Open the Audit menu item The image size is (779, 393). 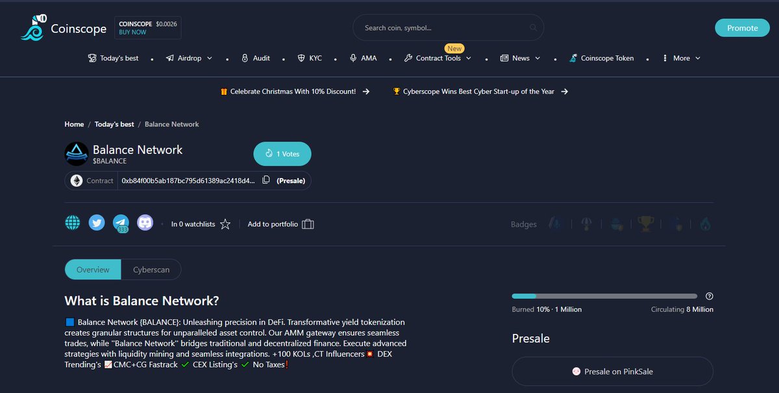pyautogui.click(x=255, y=58)
